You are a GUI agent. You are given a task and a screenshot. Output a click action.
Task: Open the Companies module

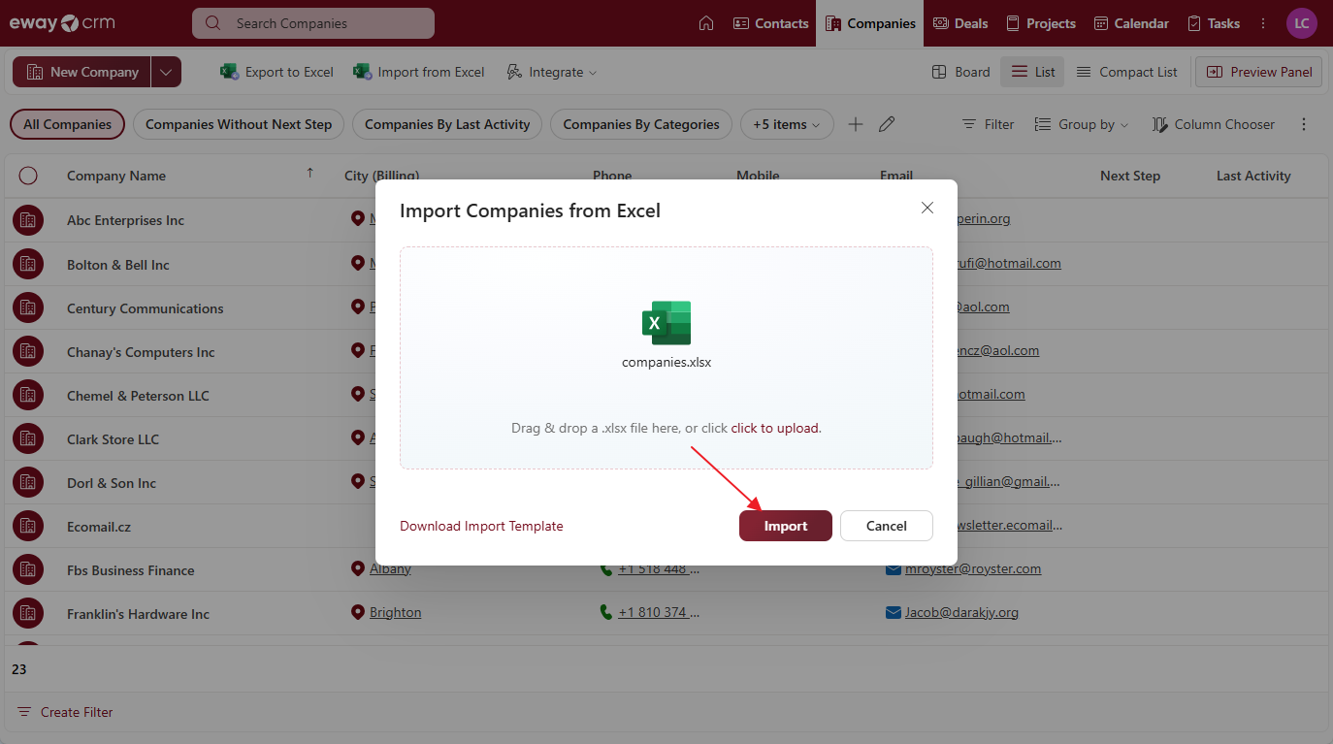[870, 23]
